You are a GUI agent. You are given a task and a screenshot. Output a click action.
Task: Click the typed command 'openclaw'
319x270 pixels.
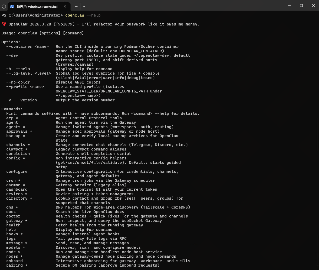point(75,15)
